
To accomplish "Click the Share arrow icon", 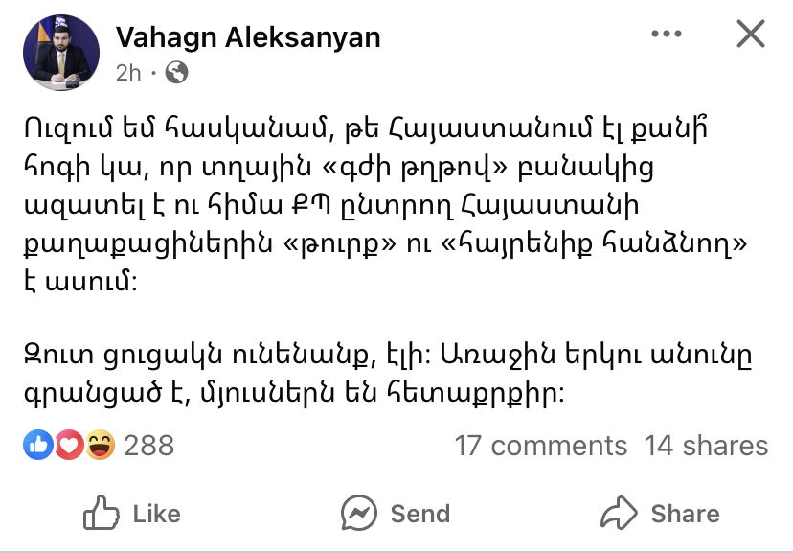I will pos(619,513).
